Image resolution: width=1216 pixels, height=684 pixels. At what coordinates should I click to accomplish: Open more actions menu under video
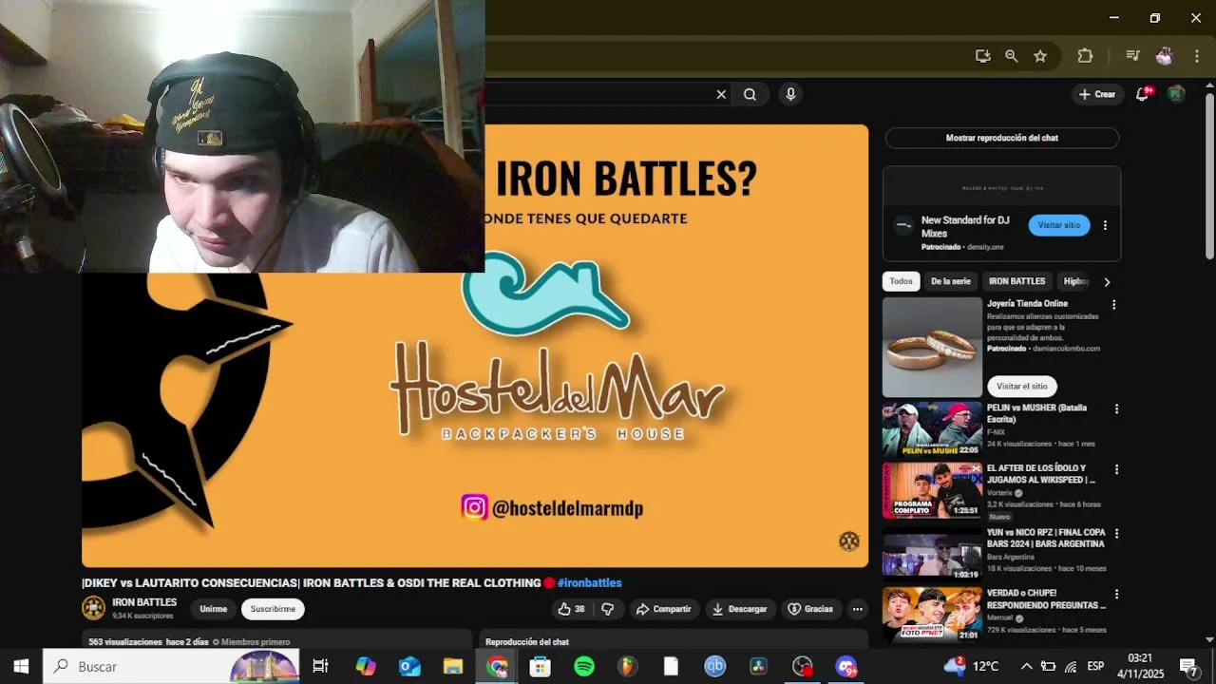click(x=857, y=609)
